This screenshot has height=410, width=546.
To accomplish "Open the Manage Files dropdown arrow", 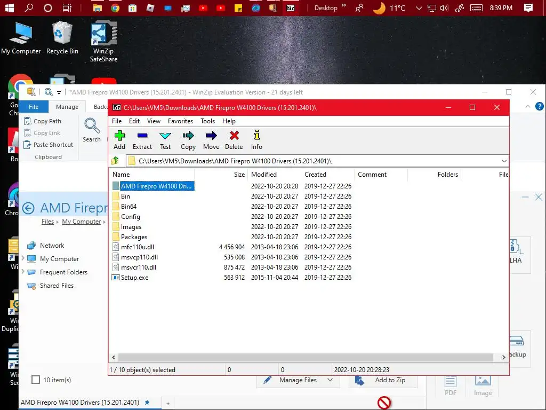I will pyautogui.click(x=330, y=380).
